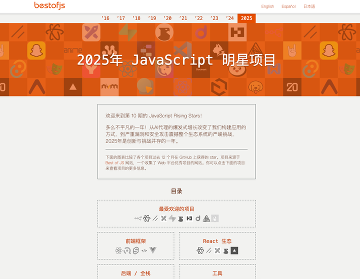Image resolution: width=360 pixels, height=279 pixels.
Task: Click the swirl logo icon under 前端框架
Action: coord(127,250)
